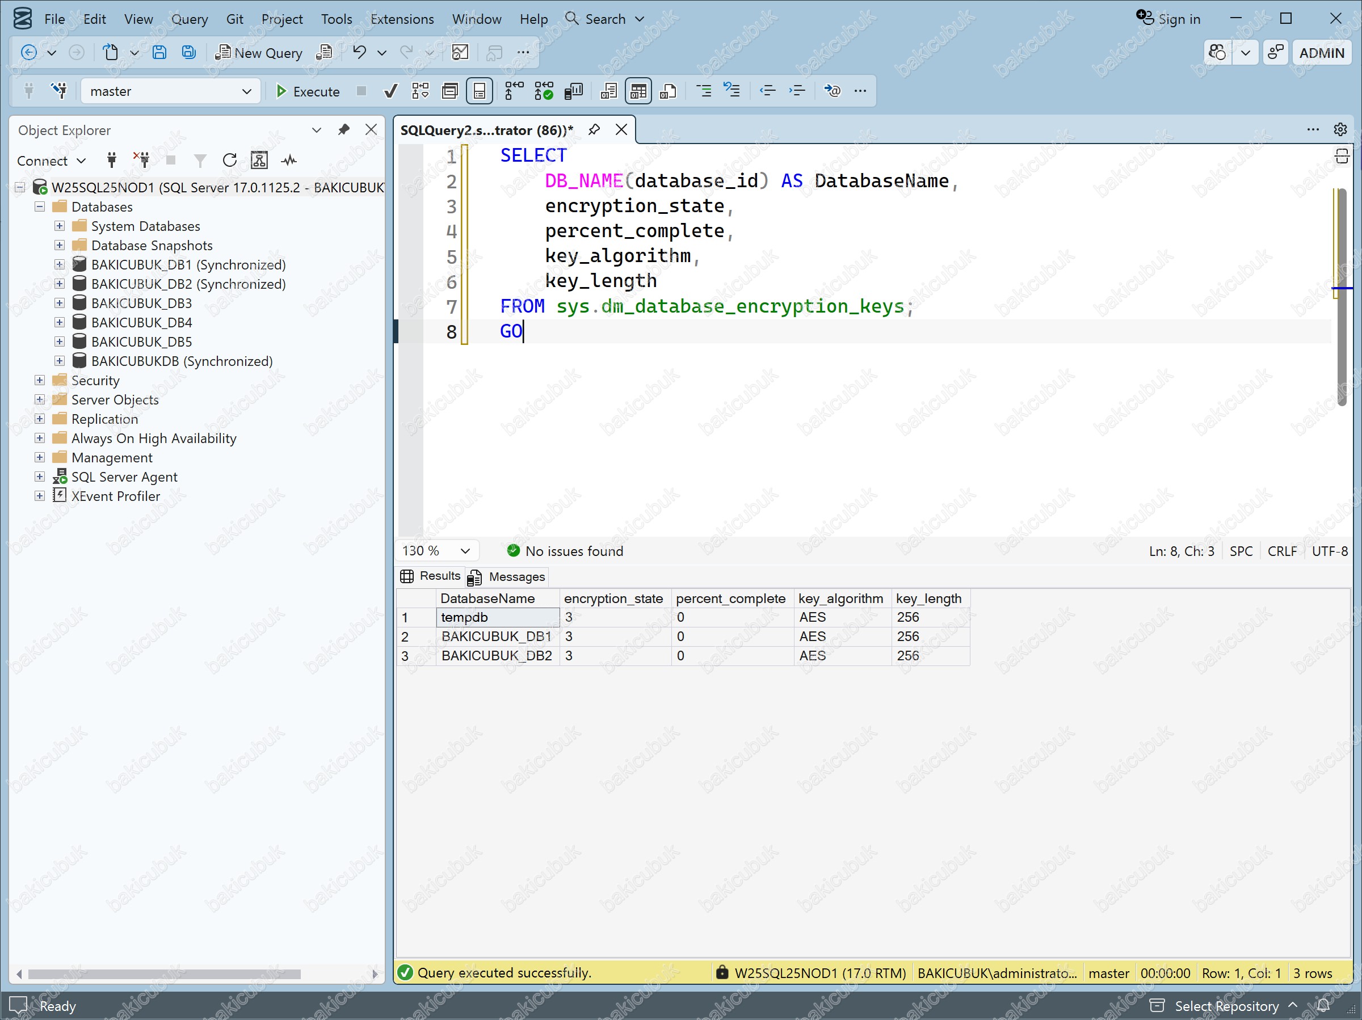
Task: Click Object Explorer horizontal scrollbar
Action: tap(164, 974)
